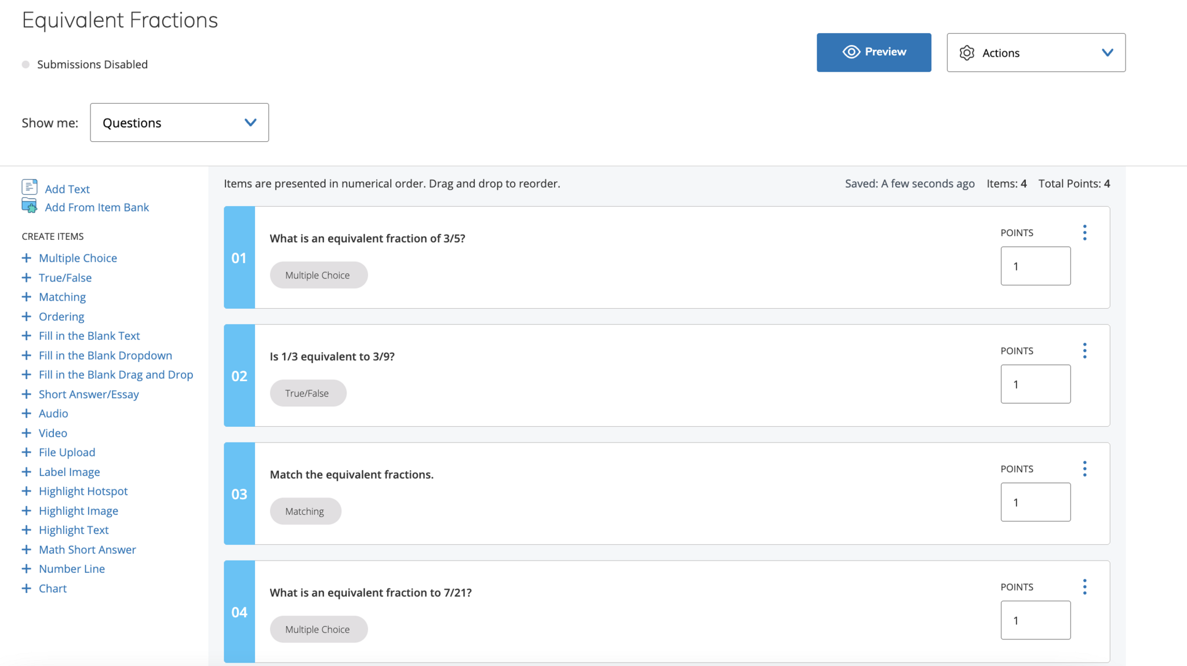Click the gear icon in Actions

967,53
